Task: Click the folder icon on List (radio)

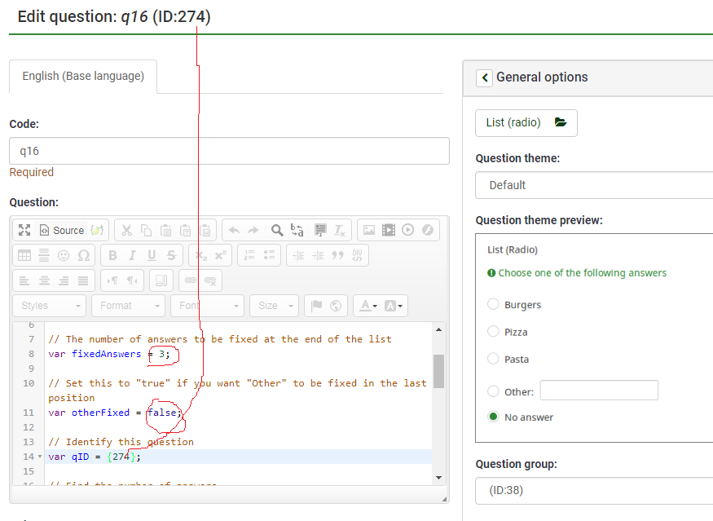Action: coord(560,122)
